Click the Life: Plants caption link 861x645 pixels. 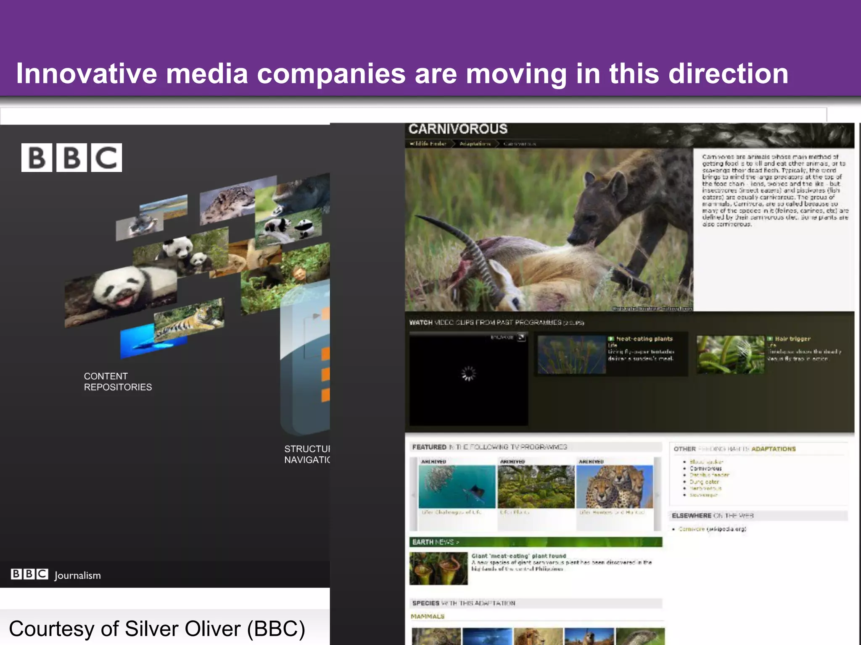(515, 512)
